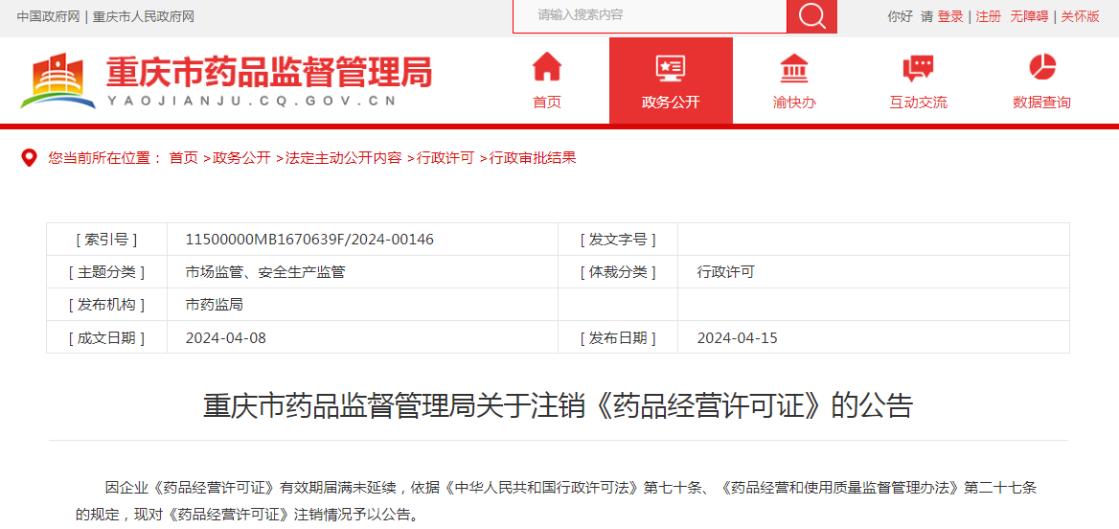Open the 政务公开 navigation tab
Viewport: 1119px width, 529px height.
coord(671,80)
